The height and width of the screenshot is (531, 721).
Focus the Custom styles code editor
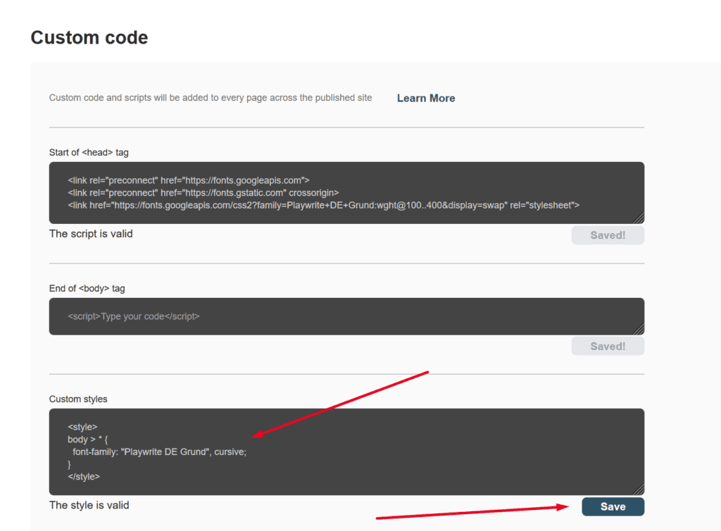(x=346, y=451)
